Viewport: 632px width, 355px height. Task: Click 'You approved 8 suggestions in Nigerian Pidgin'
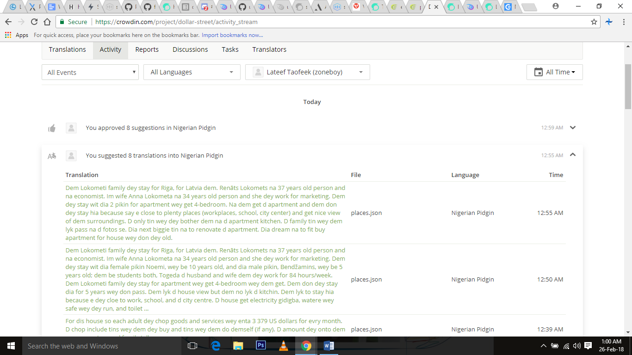[x=151, y=128]
